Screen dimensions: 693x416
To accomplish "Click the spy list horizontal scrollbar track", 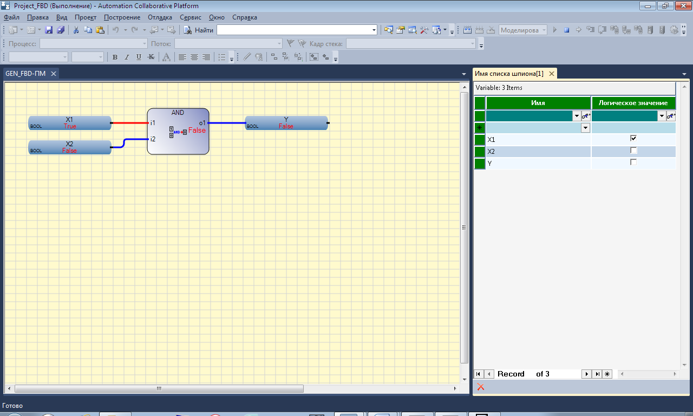I will coord(648,374).
